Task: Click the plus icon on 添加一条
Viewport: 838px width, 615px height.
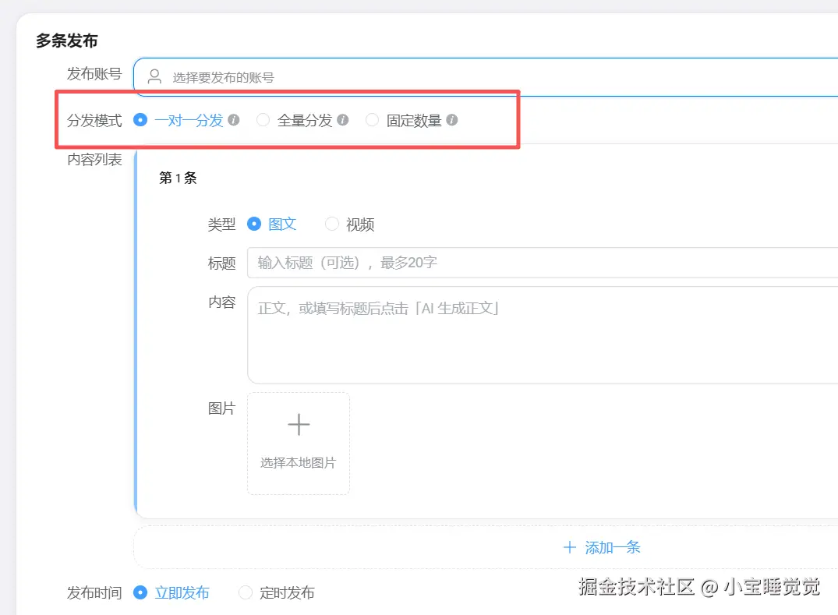Action: tap(570, 547)
